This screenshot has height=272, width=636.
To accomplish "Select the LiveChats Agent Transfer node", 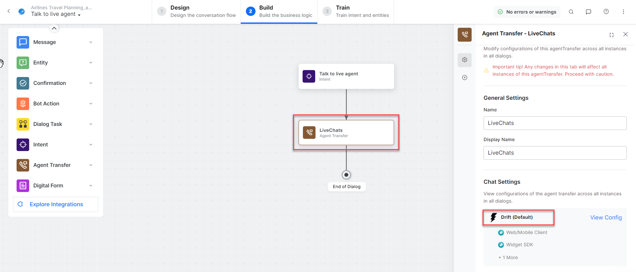I will click(x=346, y=133).
